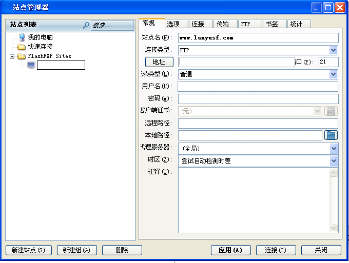Click the address input field

point(237,62)
